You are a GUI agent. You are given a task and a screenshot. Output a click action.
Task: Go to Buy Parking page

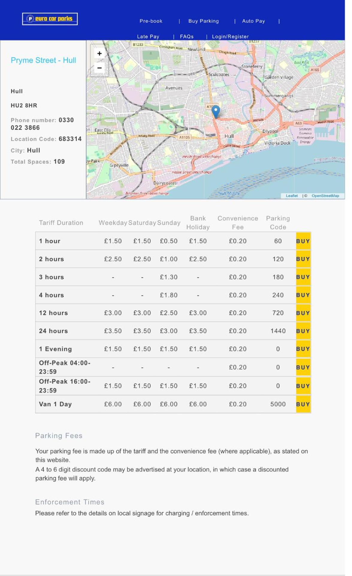tap(203, 21)
